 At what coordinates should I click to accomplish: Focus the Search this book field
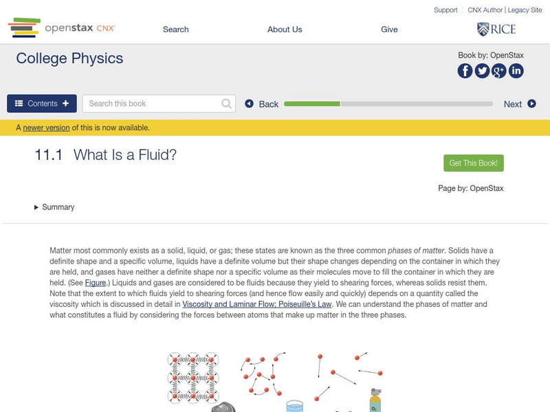click(153, 104)
